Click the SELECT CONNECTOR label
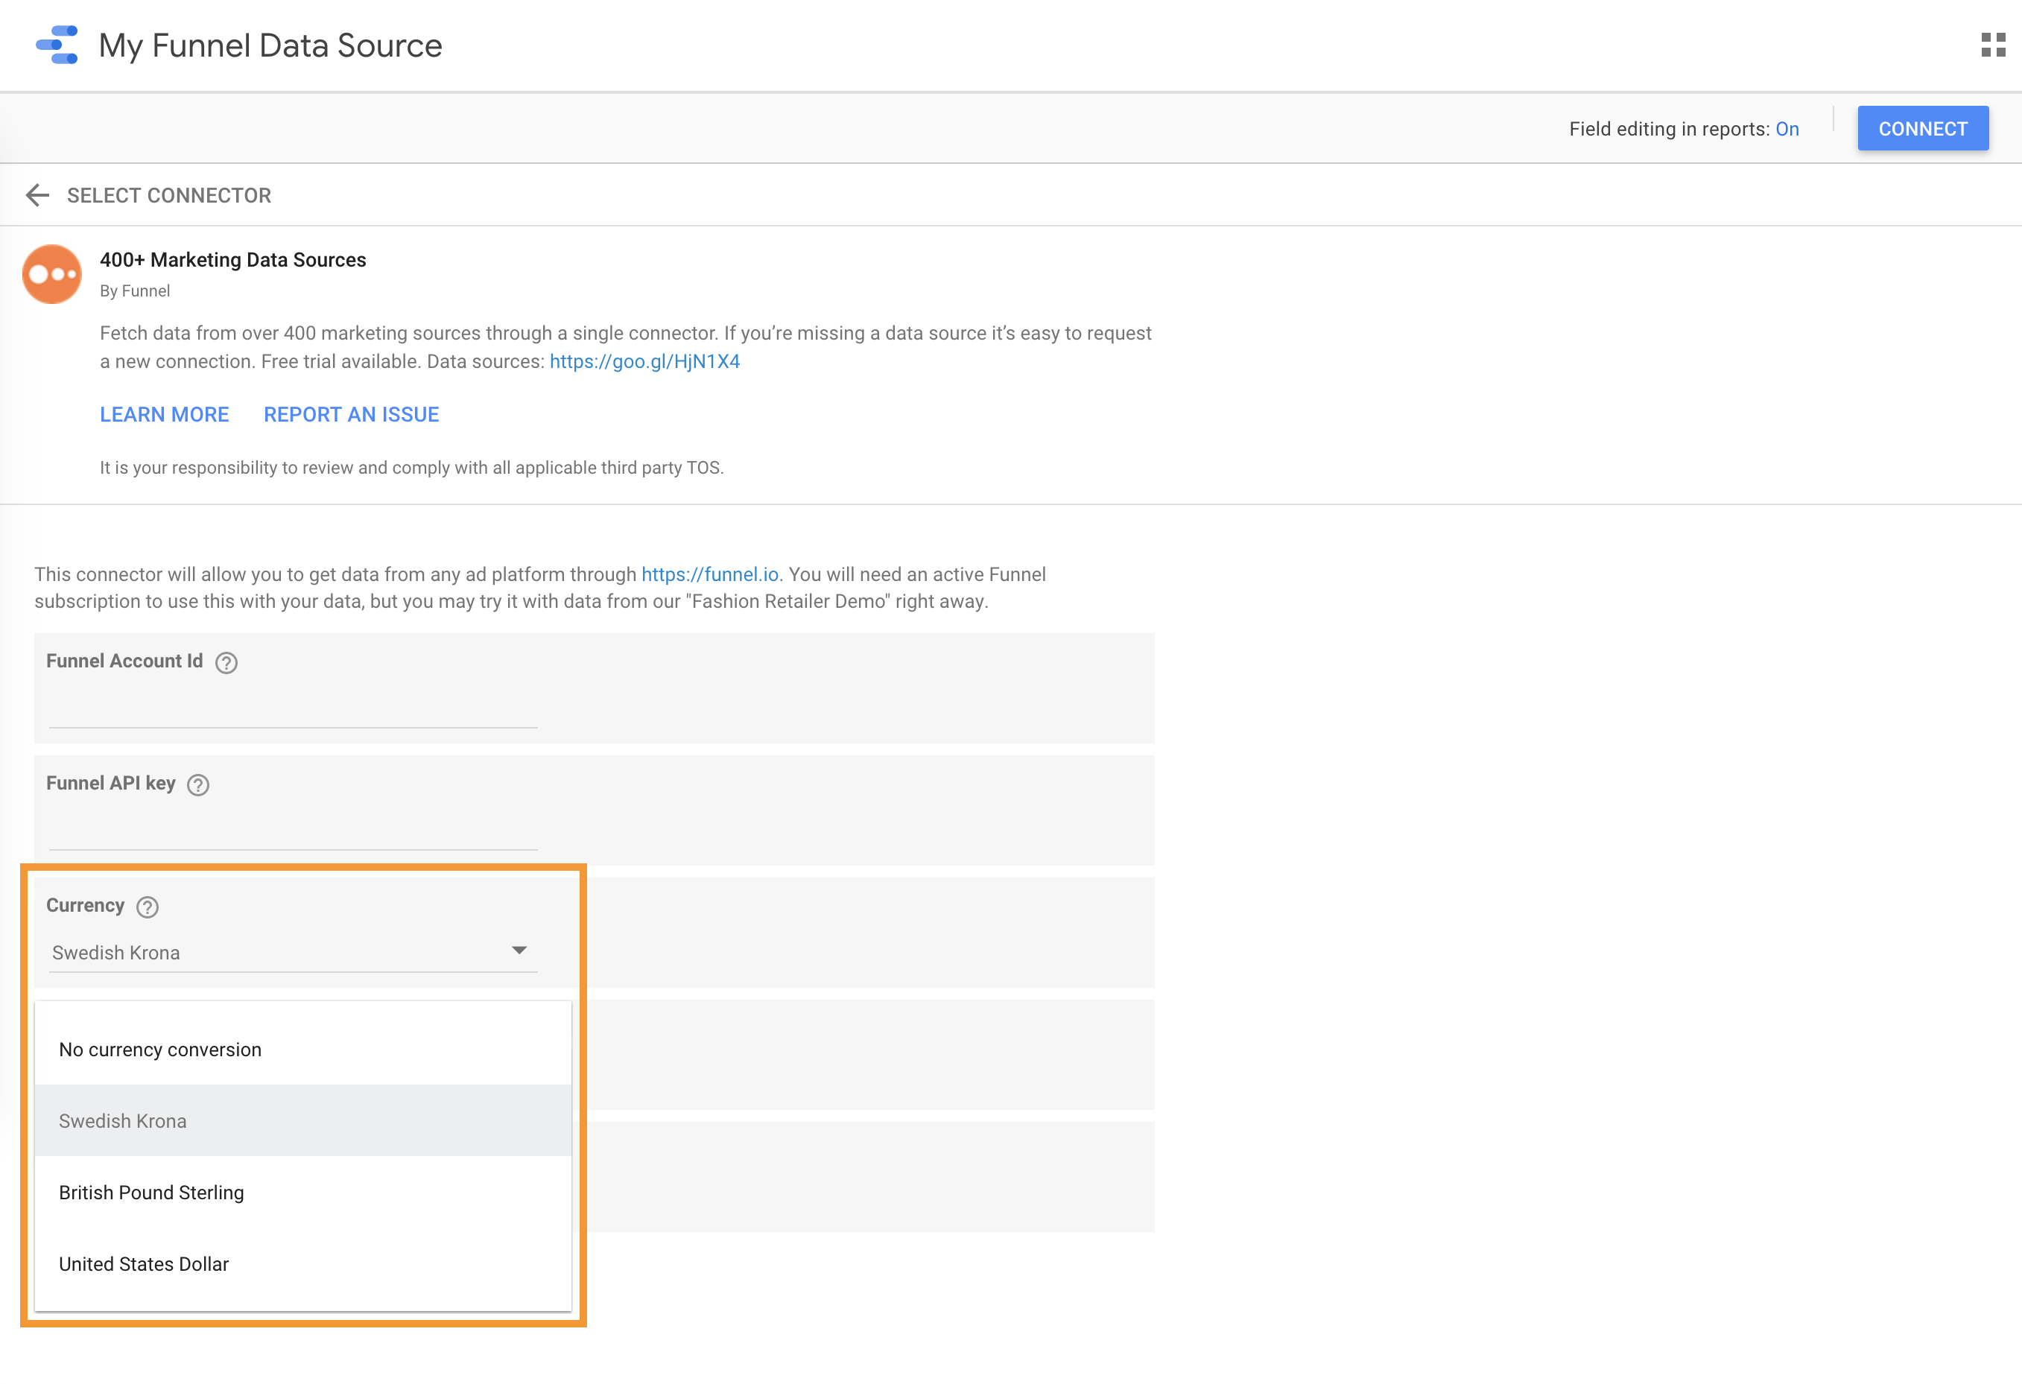 coord(169,196)
